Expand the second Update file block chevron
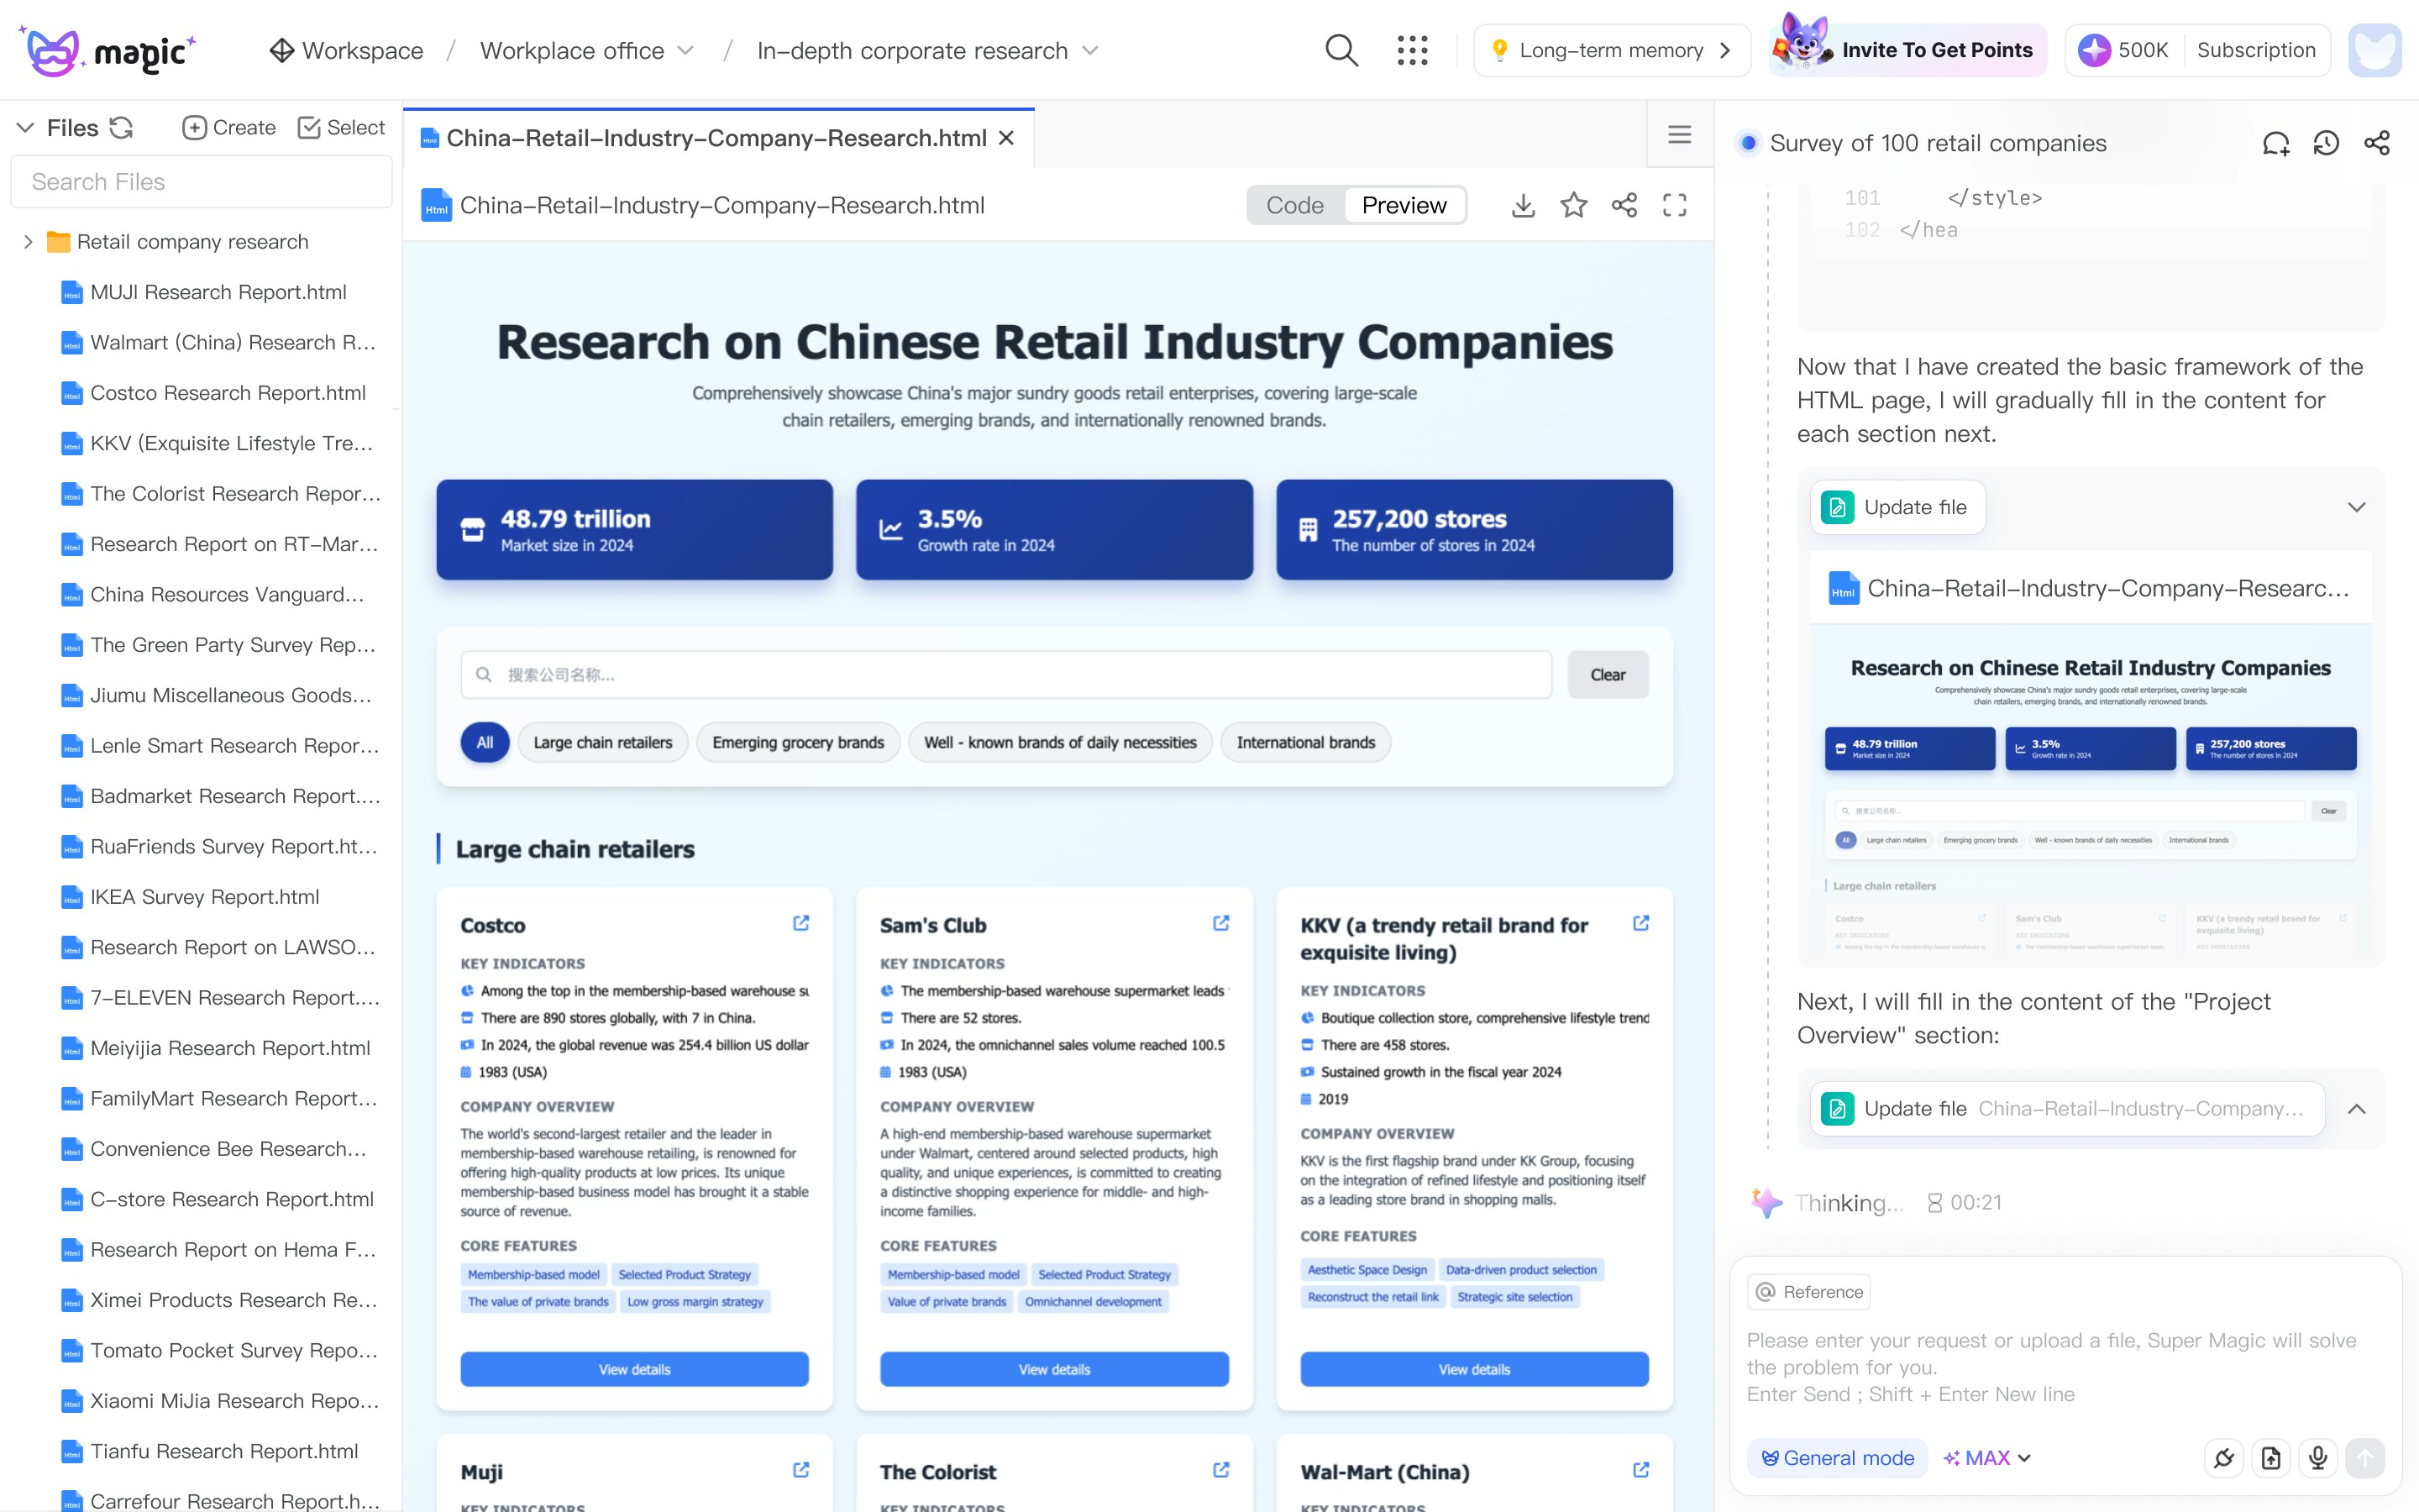This screenshot has width=2419, height=1512. (2356, 1108)
